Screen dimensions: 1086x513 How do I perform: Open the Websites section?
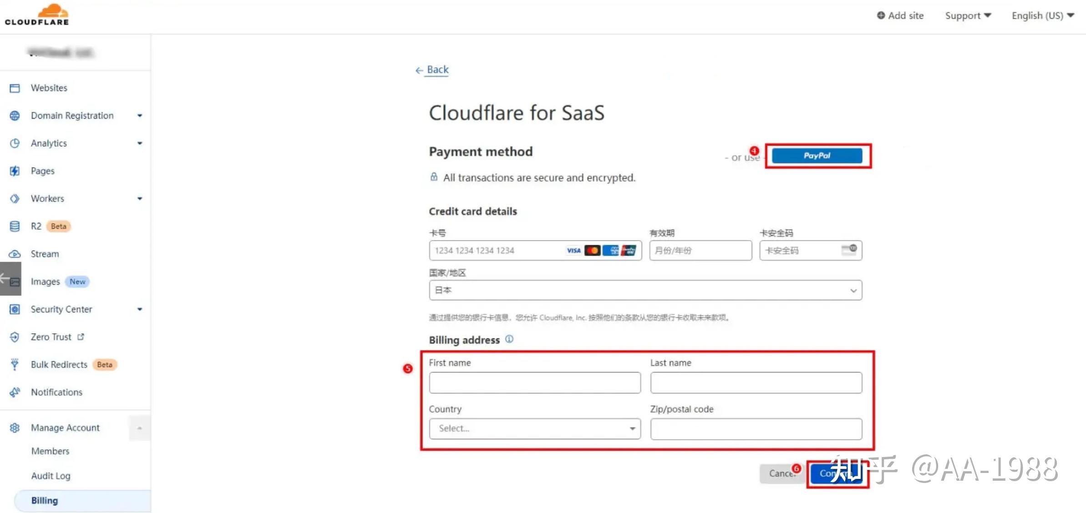15,88
